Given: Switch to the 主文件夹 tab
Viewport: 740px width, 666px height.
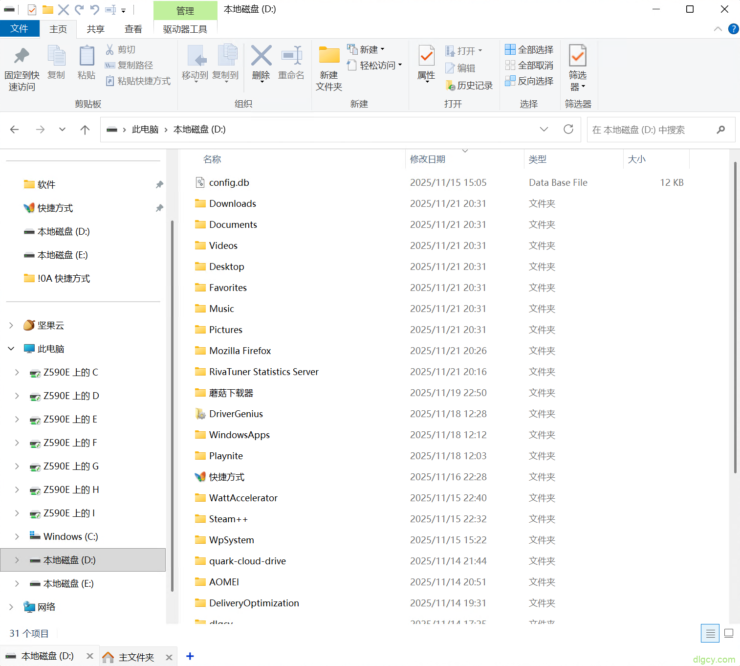Looking at the screenshot, I should tap(136, 657).
